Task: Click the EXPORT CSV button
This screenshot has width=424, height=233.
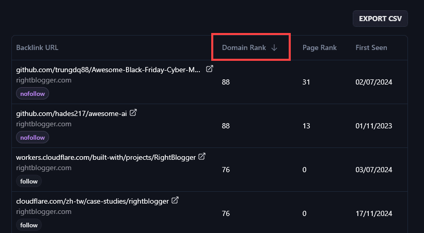Action: coord(380,19)
